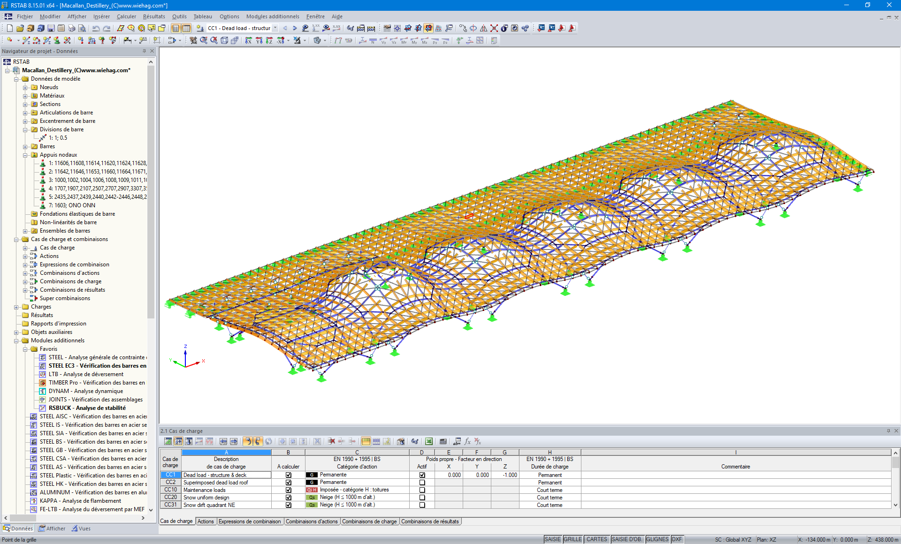Expand the Charges folder in navigator
Viewport: 901px width, 544px height.
coord(16,307)
